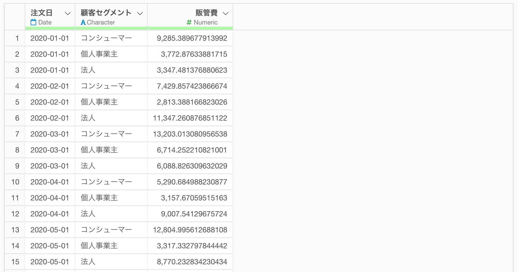Click 法人 in row 6
The image size is (518, 272).
pyautogui.click(x=88, y=118)
